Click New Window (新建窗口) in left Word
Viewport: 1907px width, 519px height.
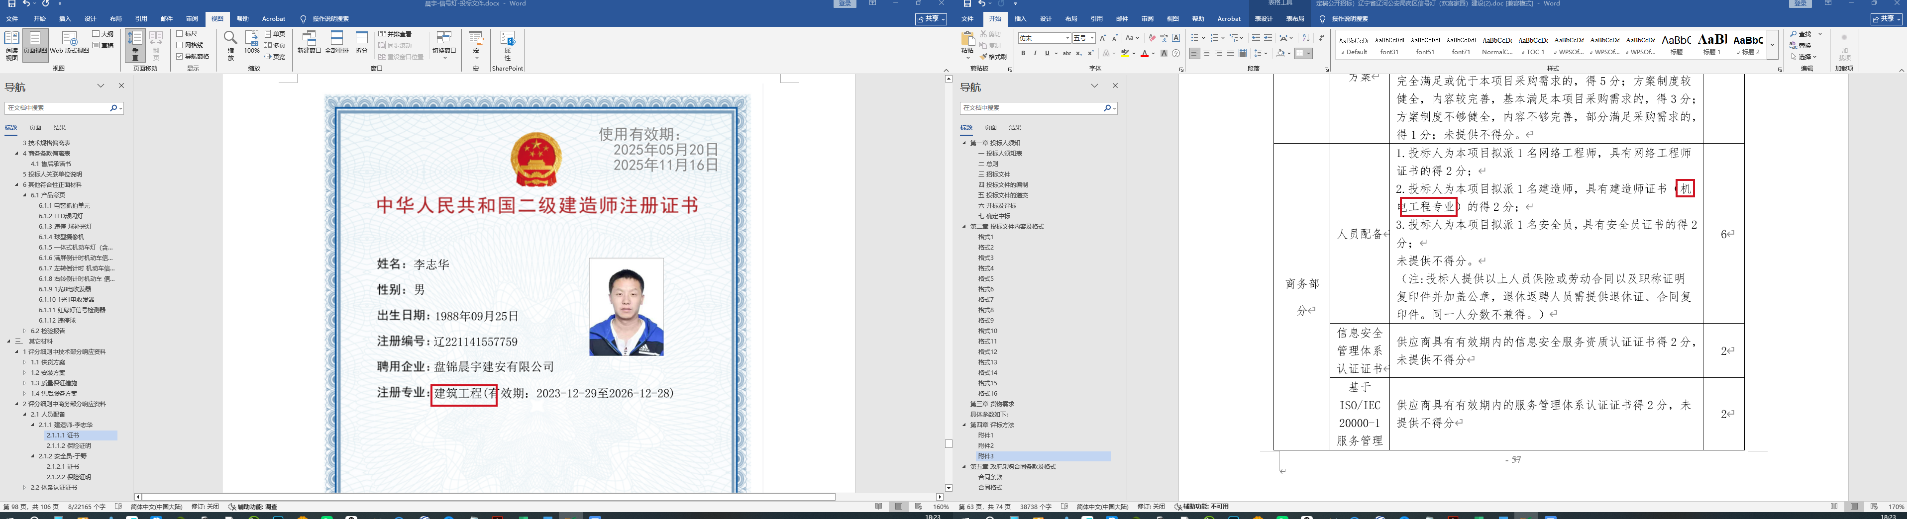(310, 43)
